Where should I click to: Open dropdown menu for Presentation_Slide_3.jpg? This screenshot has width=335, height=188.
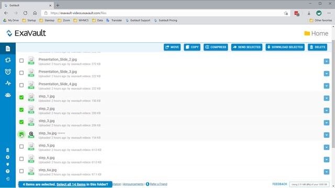click(327, 74)
